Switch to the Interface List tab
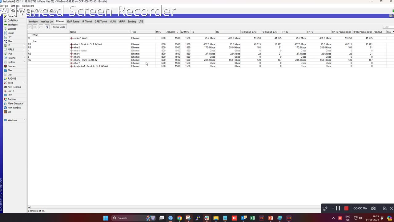 47,22
